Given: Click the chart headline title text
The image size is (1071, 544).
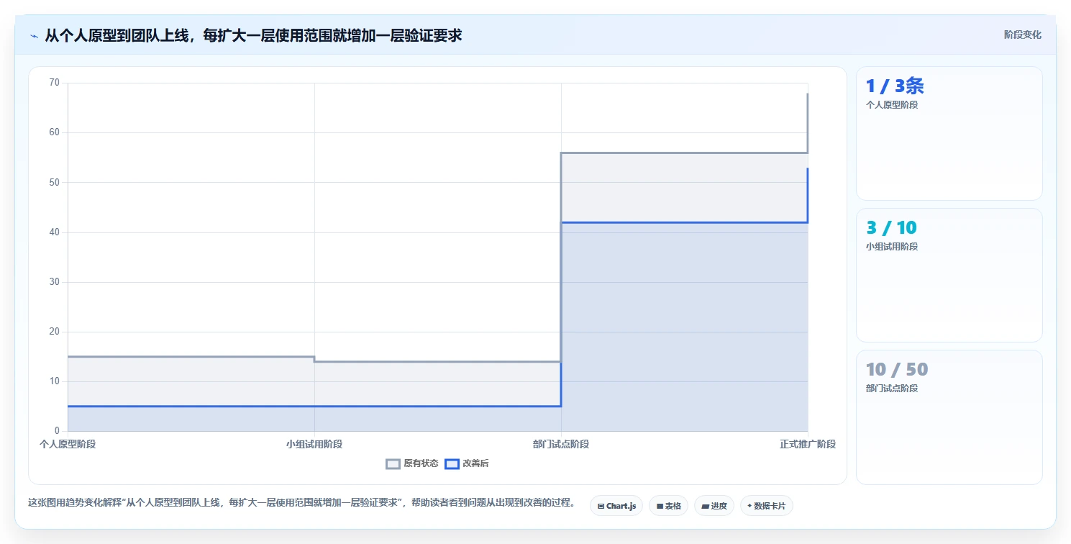Looking at the screenshot, I should coord(253,35).
